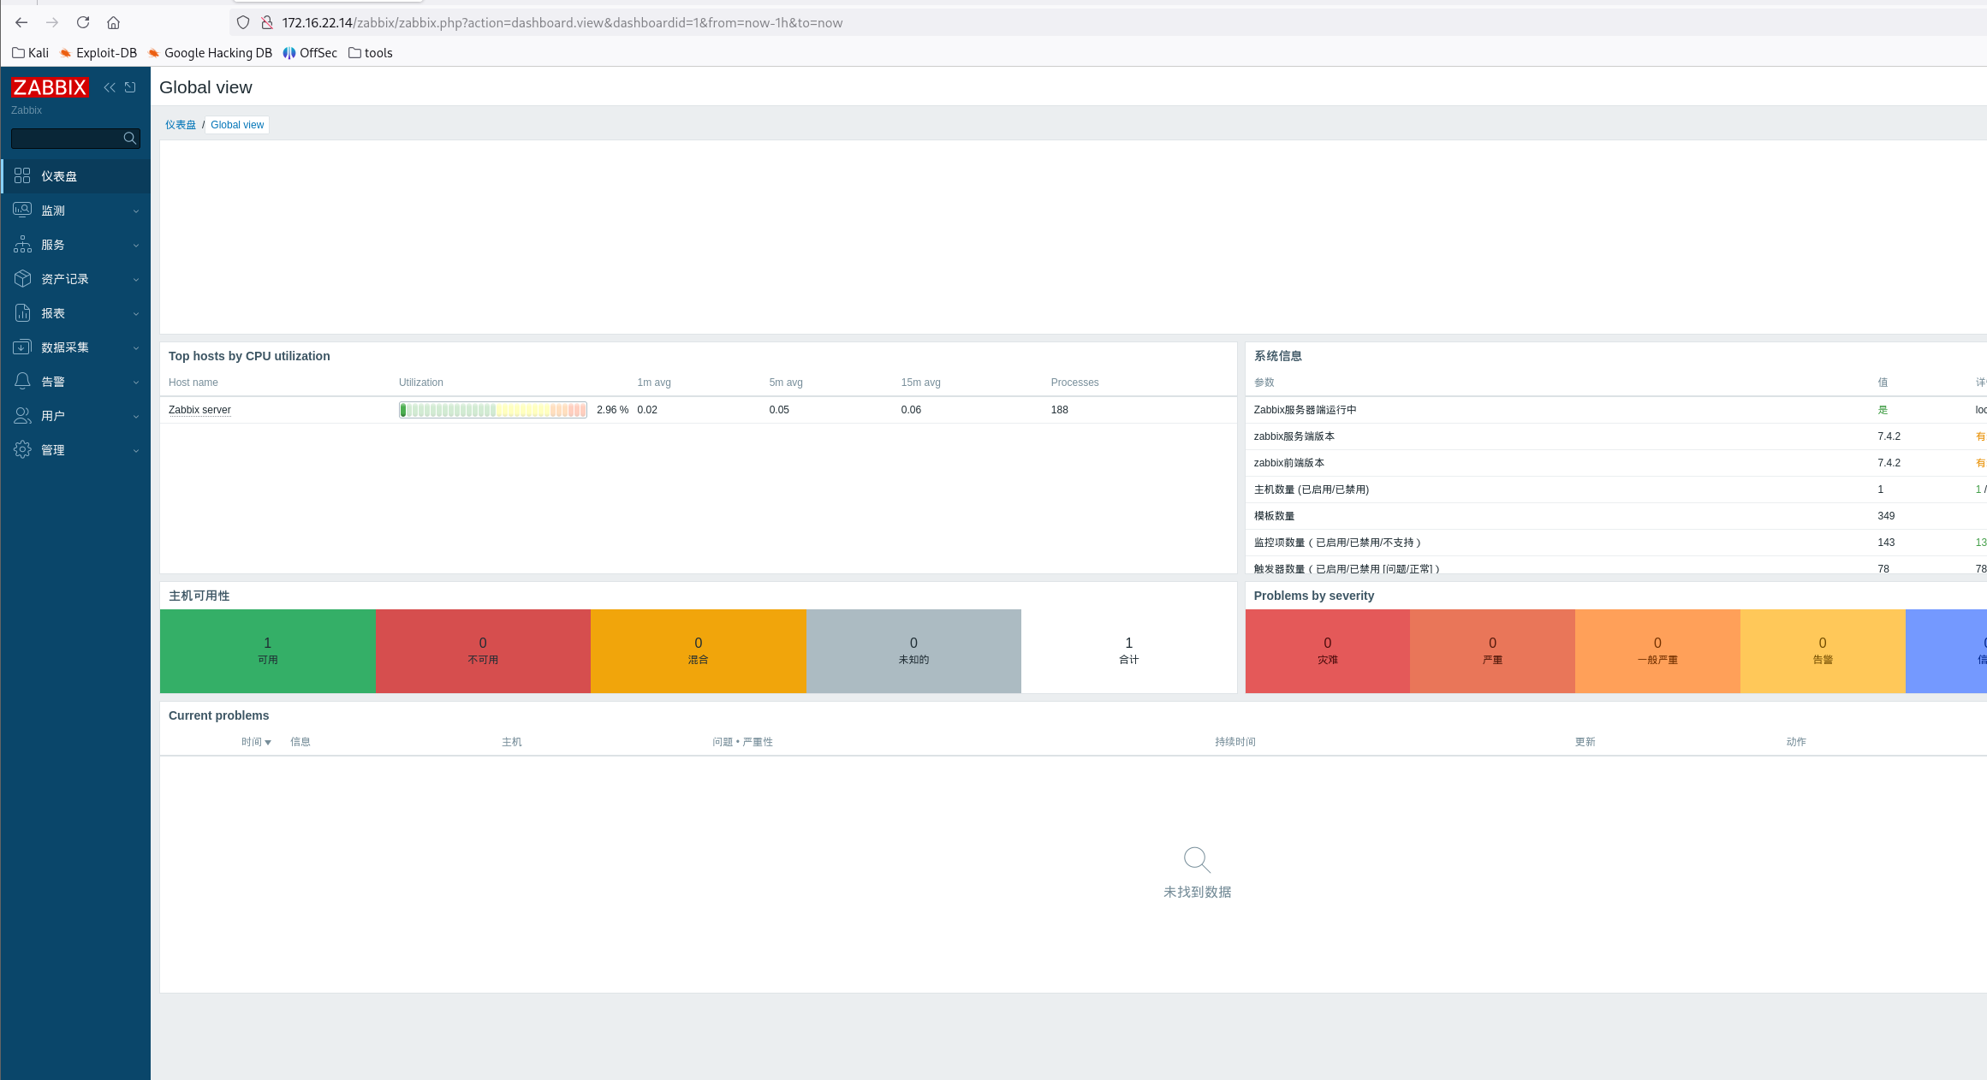Click the Zabbix logo

click(50, 87)
